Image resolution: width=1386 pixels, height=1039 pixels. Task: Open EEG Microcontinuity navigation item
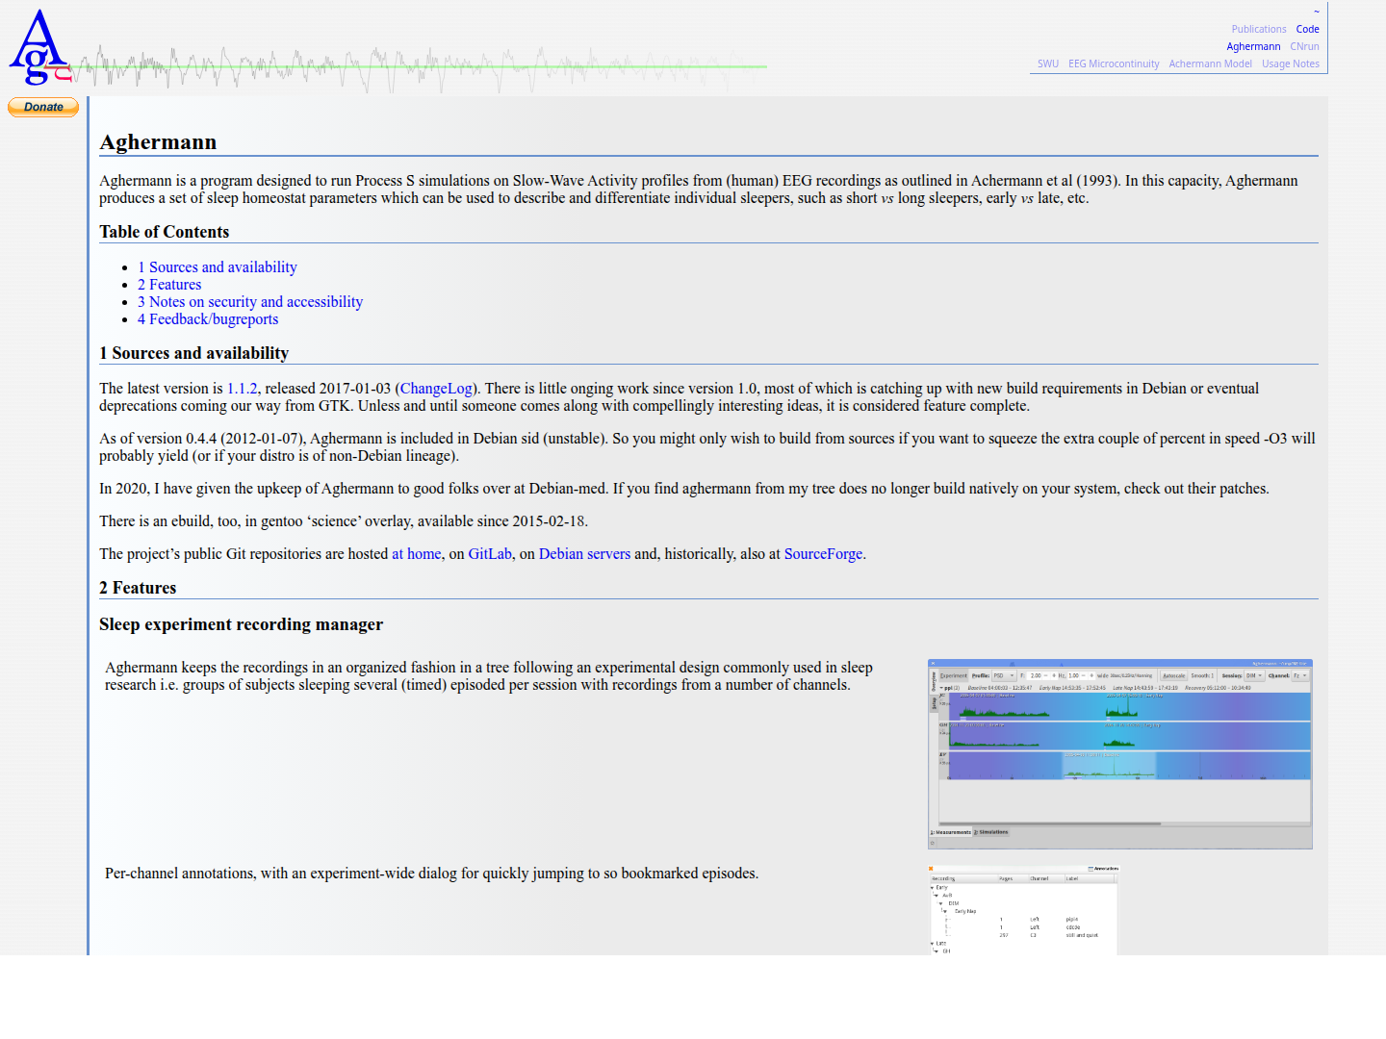1114,64
